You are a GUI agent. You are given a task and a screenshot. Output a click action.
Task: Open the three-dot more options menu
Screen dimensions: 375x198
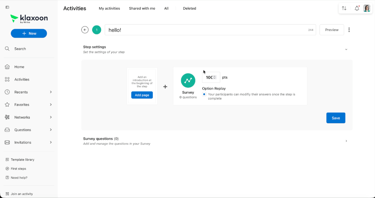349,30
